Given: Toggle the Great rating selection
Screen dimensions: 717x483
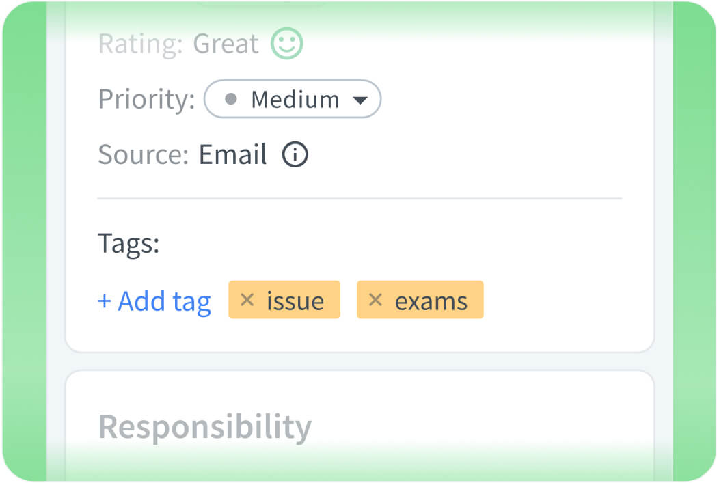Looking at the screenshot, I should (226, 43).
